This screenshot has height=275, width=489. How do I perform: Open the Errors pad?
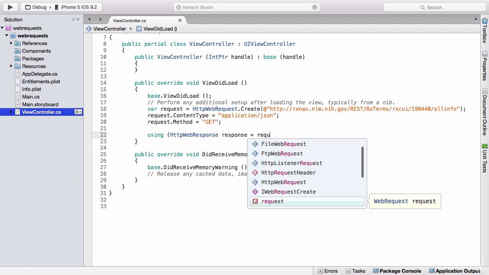pos(327,271)
